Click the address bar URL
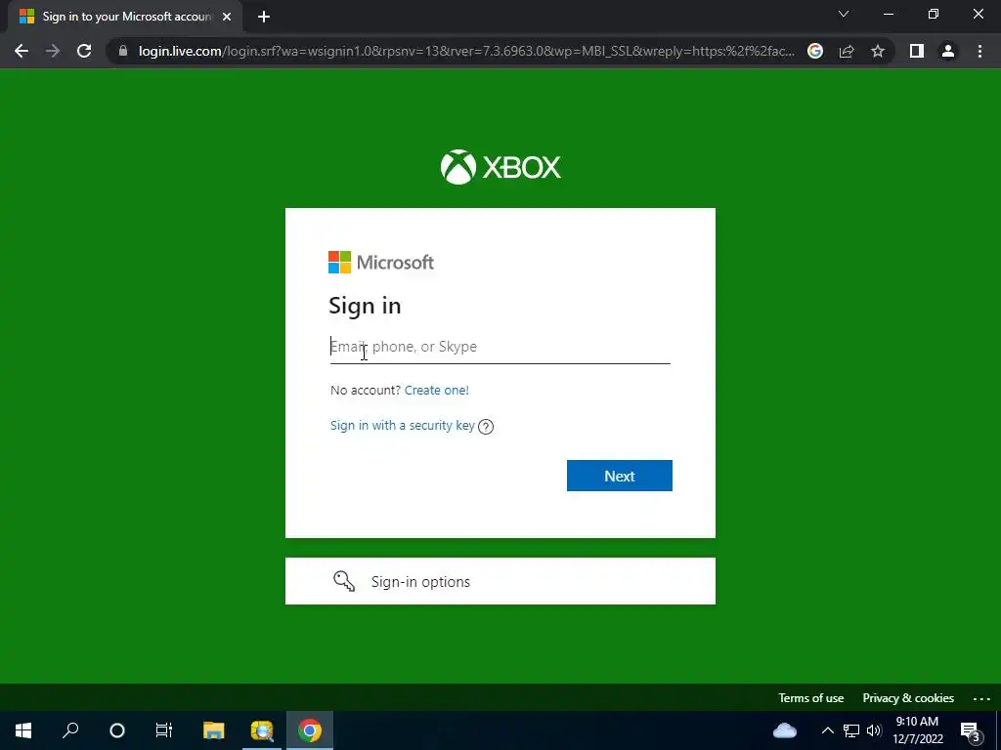The width and height of the screenshot is (1001, 750). [x=466, y=51]
